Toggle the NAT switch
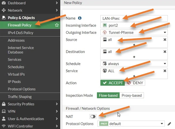This screenshot has height=129, width=175. point(93,116)
